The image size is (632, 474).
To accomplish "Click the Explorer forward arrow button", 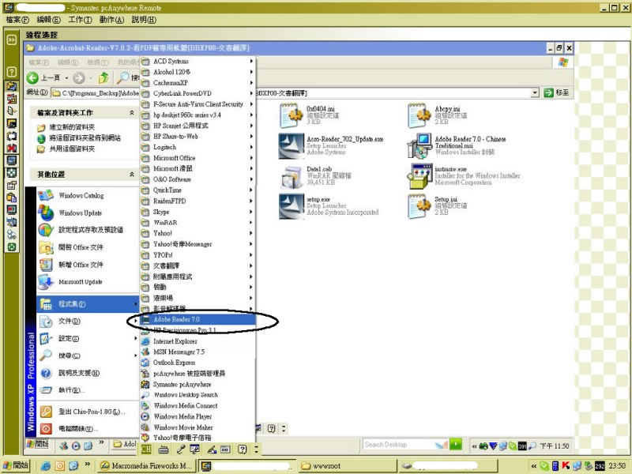I will 79,77.
